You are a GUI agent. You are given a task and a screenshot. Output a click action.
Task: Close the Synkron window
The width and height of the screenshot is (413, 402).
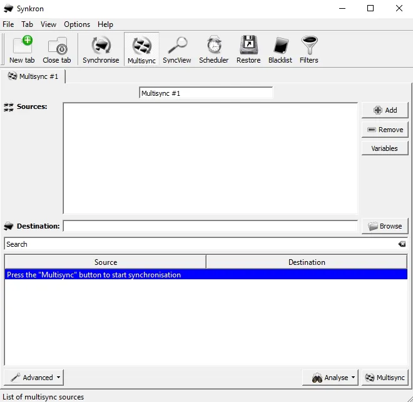tap(399, 8)
